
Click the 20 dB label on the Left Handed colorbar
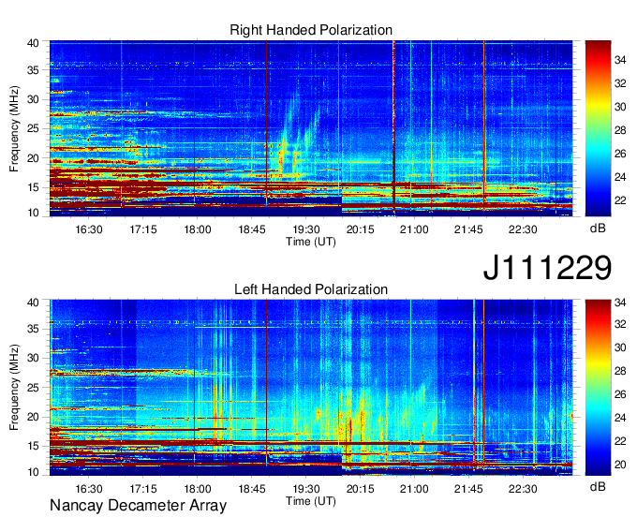point(620,465)
